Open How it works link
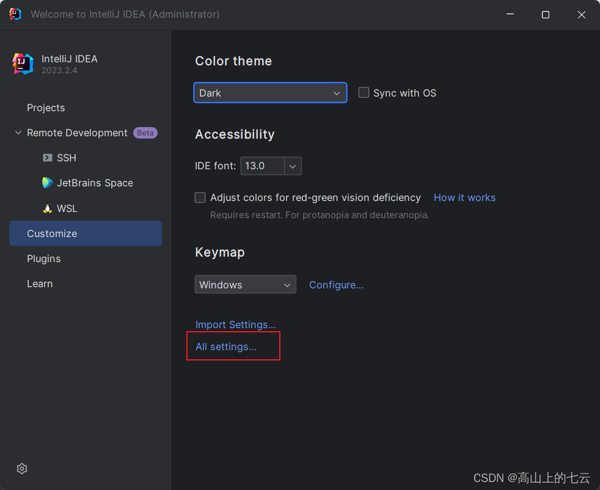 click(x=464, y=197)
